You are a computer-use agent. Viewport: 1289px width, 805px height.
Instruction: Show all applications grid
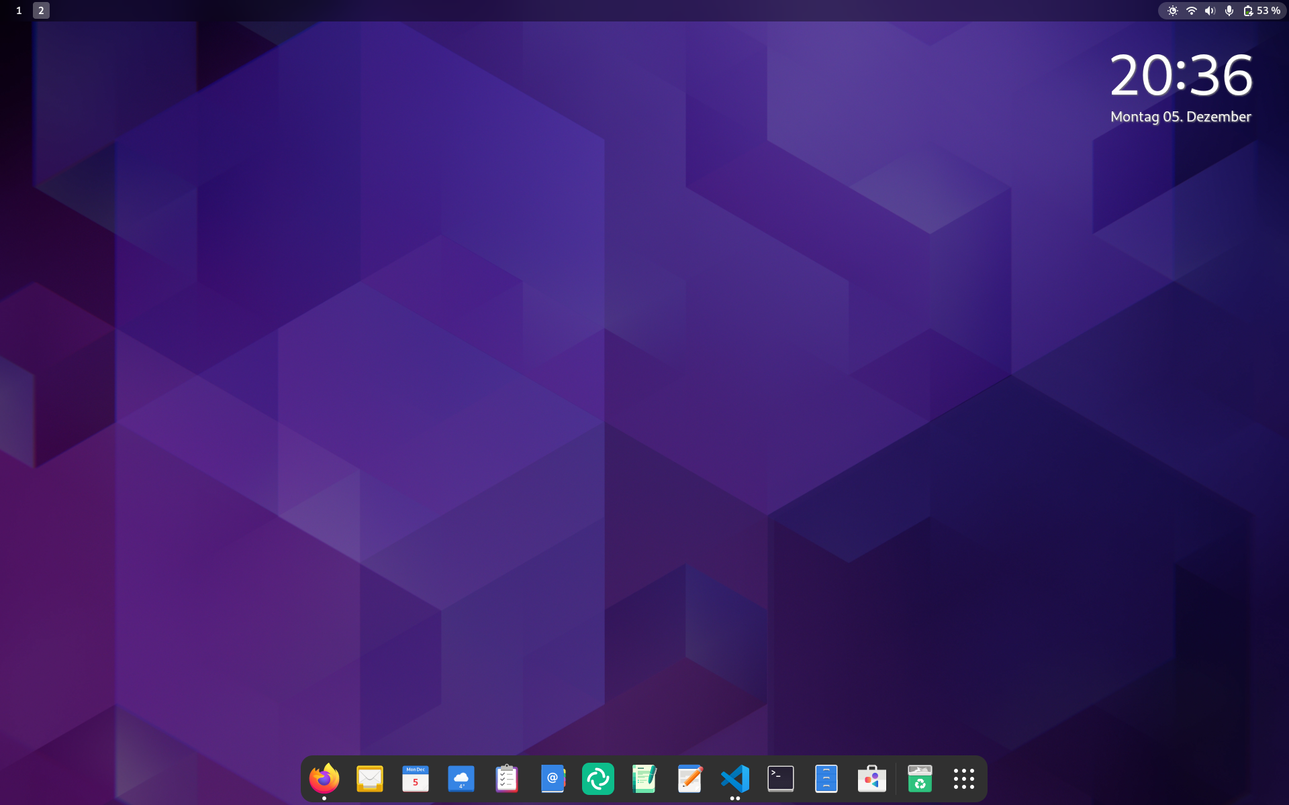tap(964, 779)
